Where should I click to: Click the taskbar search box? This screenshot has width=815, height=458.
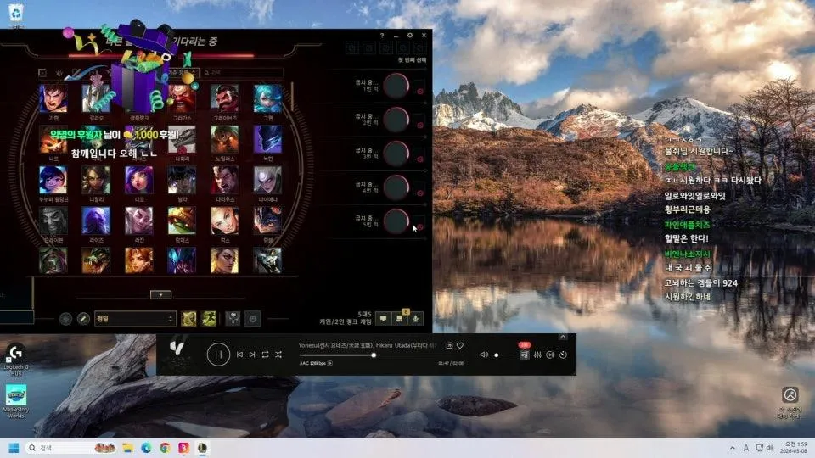71,448
